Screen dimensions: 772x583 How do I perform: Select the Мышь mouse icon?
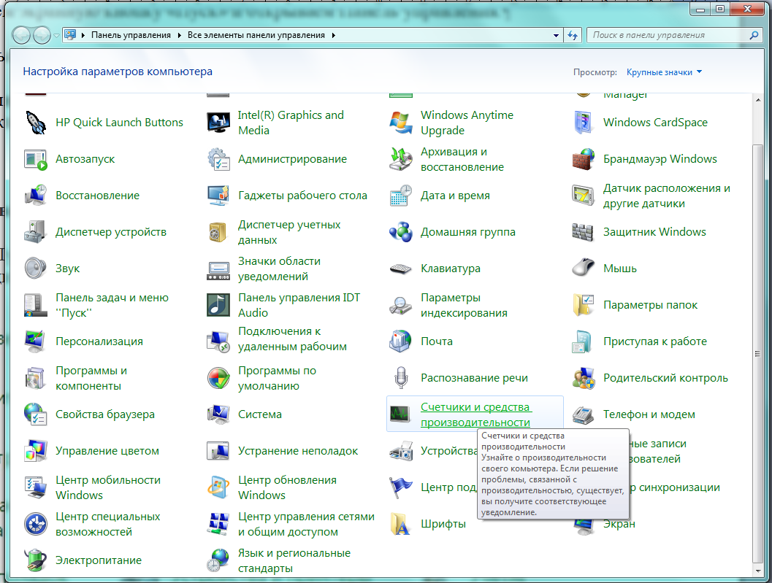[x=583, y=269]
